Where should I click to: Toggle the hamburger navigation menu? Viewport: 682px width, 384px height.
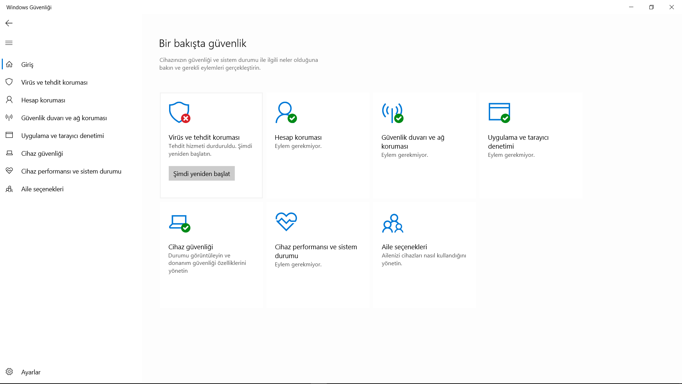click(x=9, y=43)
